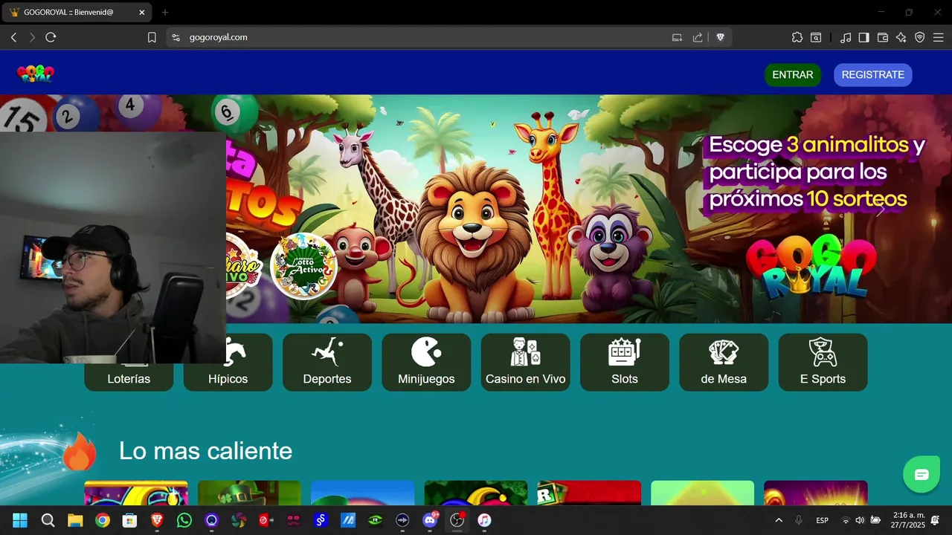This screenshot has width=952, height=535.
Task: Click the Lotto Activo badge on banner
Action: 303,266
